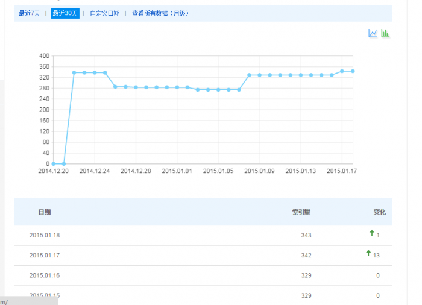Click the 变化 column header

pyautogui.click(x=379, y=212)
